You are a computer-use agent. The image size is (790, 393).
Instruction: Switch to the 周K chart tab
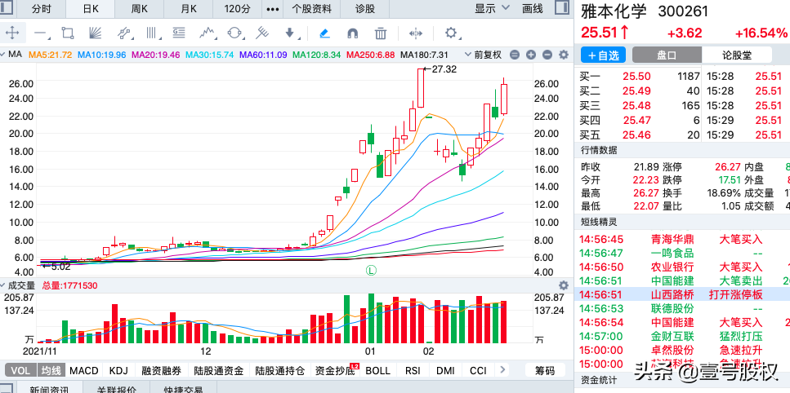[140, 8]
